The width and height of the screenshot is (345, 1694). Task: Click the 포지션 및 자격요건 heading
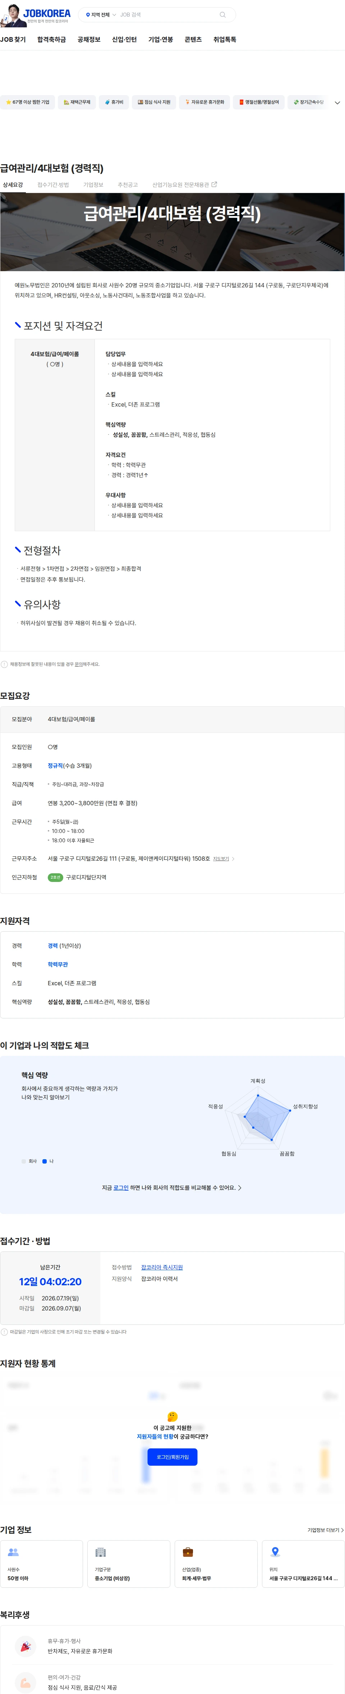63,326
